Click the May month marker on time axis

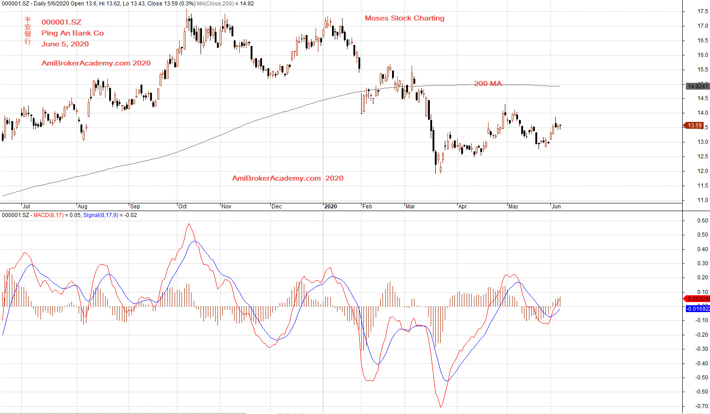pos(513,207)
